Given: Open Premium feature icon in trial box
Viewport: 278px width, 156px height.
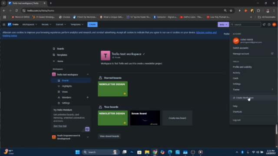Looking at the screenshot, I should point(87,129).
